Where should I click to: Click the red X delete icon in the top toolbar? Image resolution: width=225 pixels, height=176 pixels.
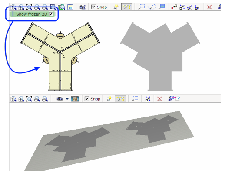(209, 7)
